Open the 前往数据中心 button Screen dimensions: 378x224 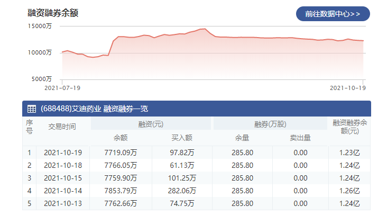coord(333,14)
